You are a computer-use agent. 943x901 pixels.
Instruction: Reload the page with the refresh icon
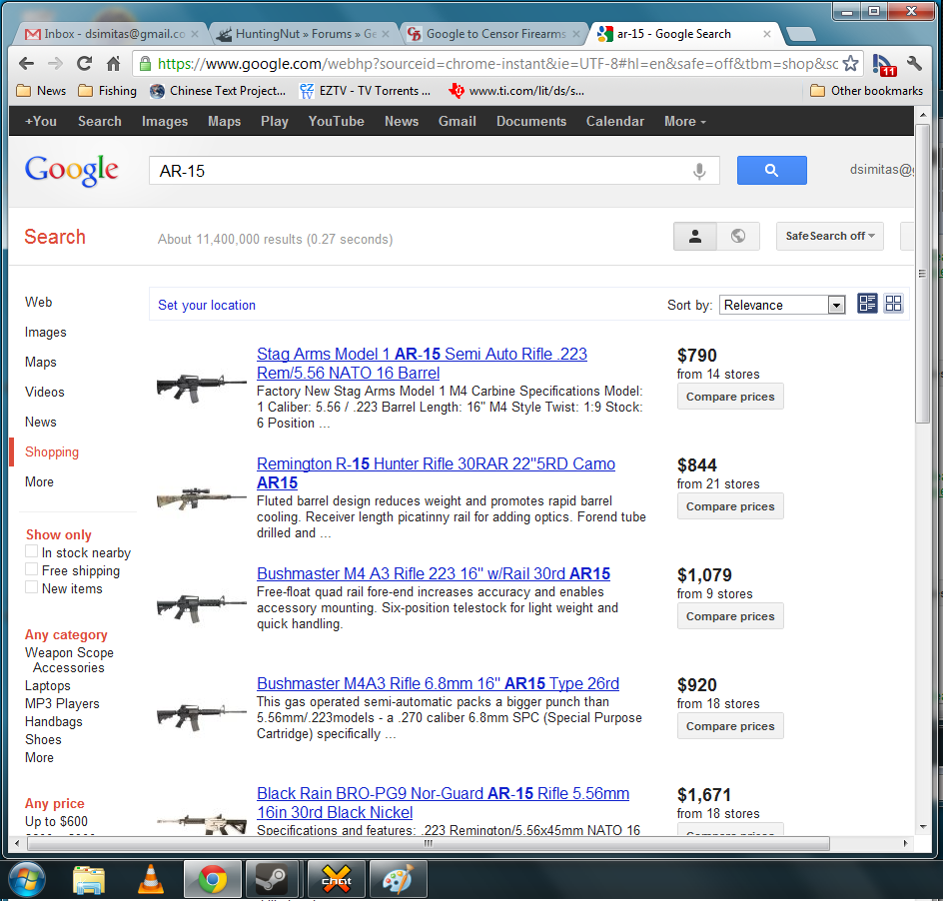coord(85,63)
